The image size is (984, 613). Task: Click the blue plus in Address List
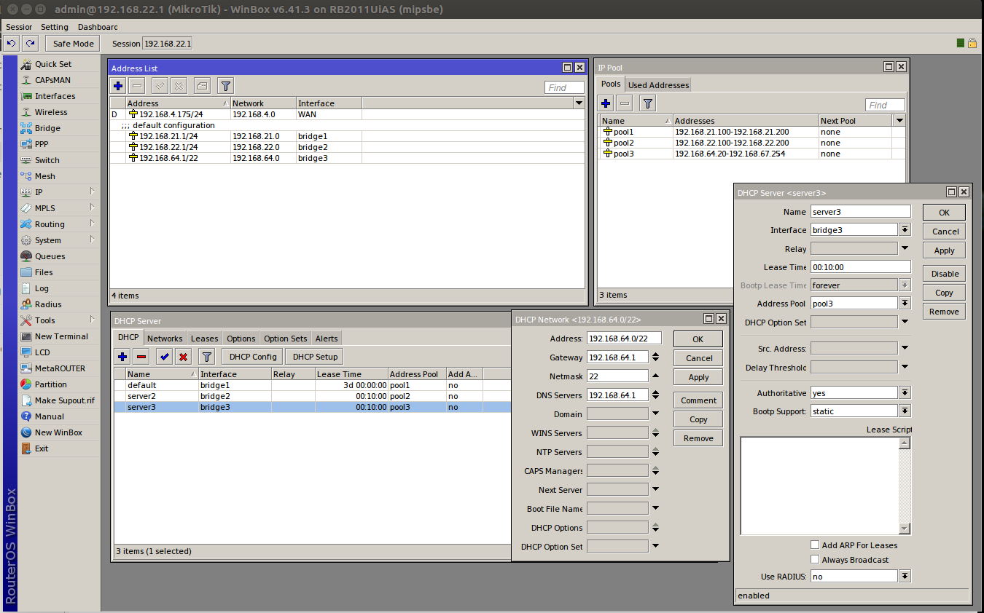(x=118, y=86)
